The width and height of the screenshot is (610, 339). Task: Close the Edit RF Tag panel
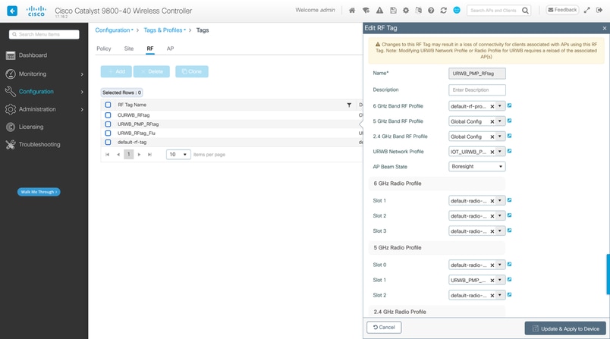point(604,28)
